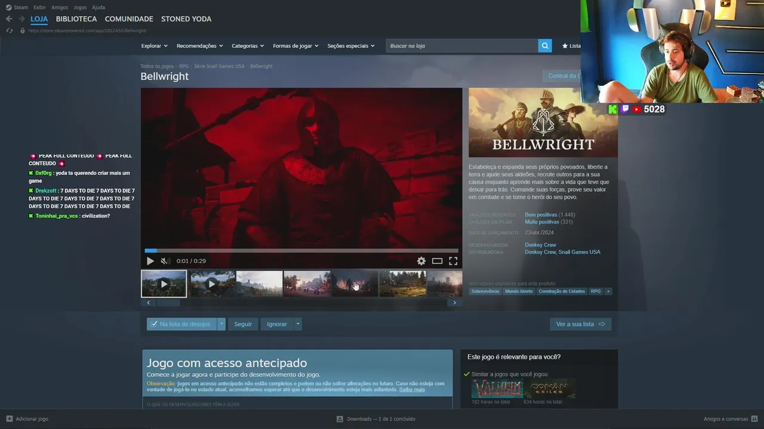Seek the trailer progress bar
This screenshot has width=764, height=429.
301,251
